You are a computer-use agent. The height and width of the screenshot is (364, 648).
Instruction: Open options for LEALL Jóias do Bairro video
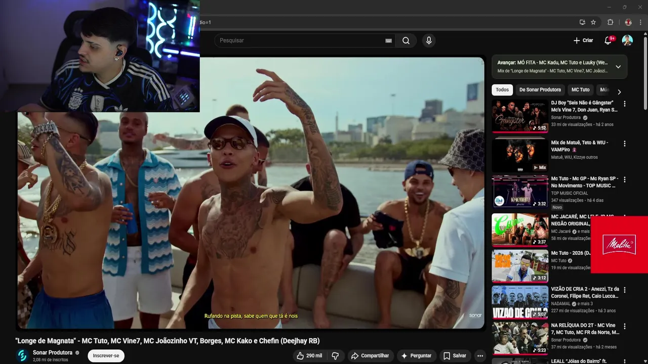(x=624, y=362)
